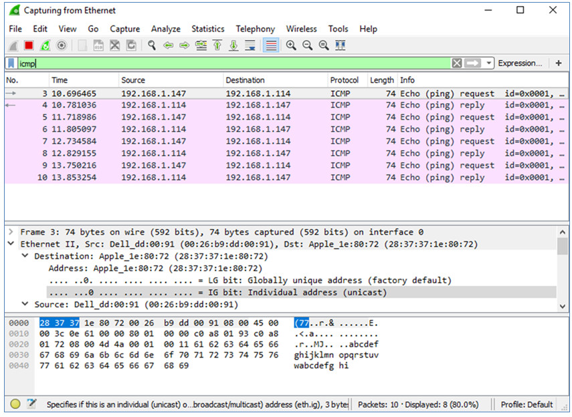Zoom in on the packet list text
This screenshot has height=417, width=572.
click(x=290, y=45)
